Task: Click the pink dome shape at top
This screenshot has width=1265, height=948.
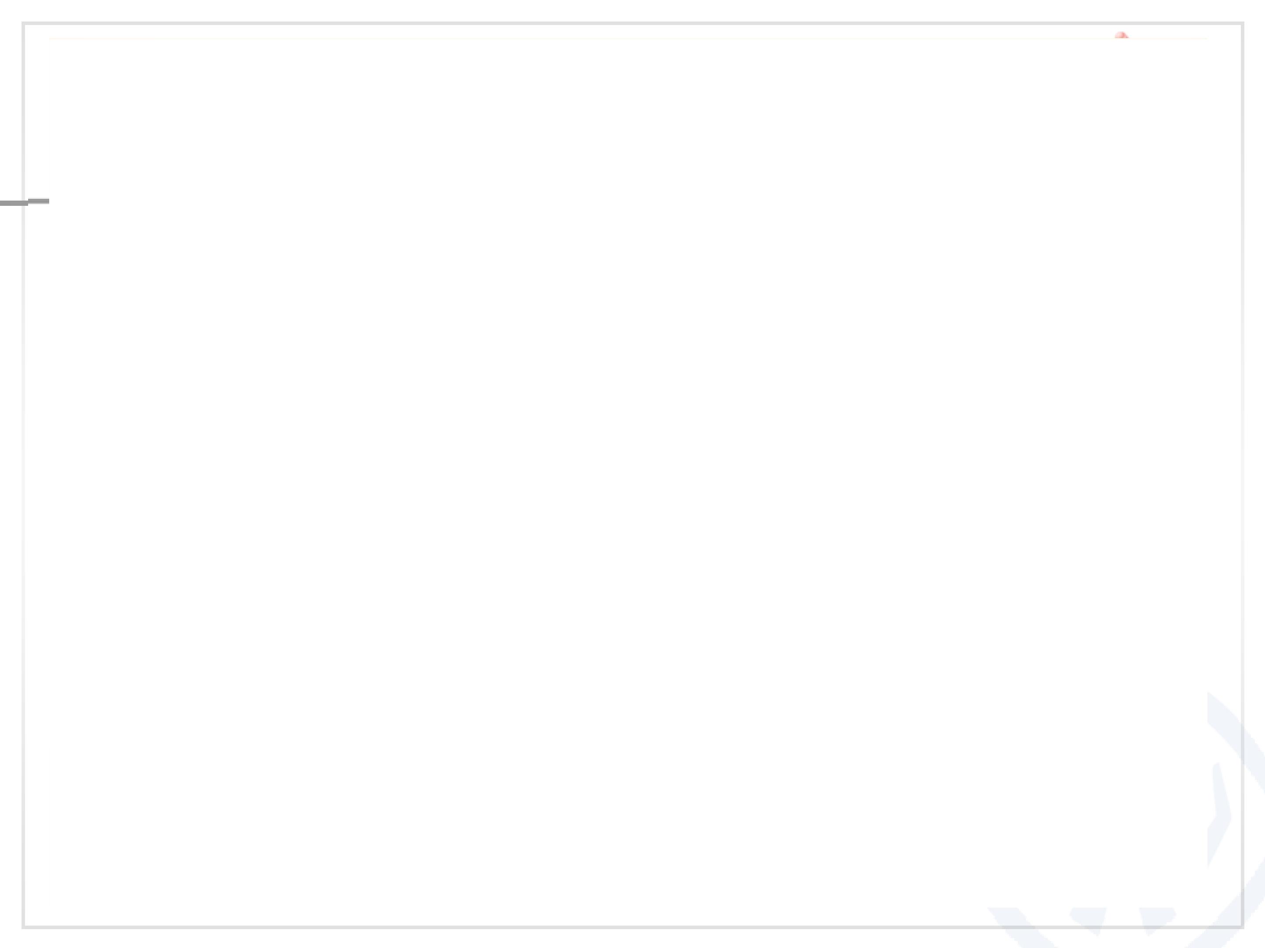Action: click(x=1121, y=36)
